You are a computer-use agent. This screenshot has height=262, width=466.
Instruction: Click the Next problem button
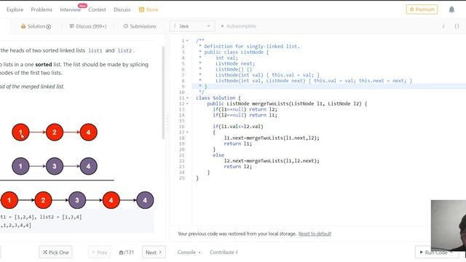click(154, 253)
